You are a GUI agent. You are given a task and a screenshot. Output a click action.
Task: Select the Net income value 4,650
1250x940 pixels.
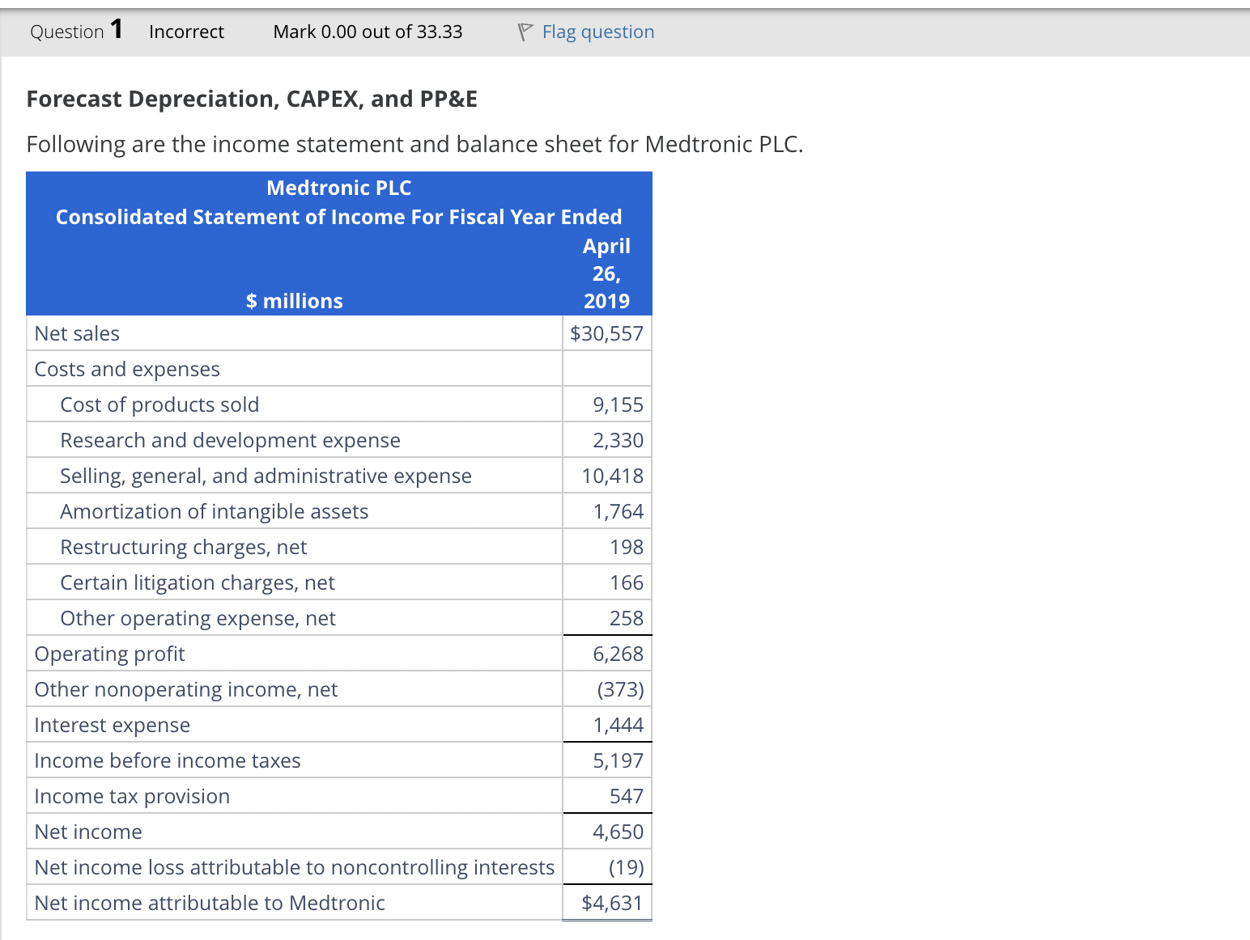(619, 832)
